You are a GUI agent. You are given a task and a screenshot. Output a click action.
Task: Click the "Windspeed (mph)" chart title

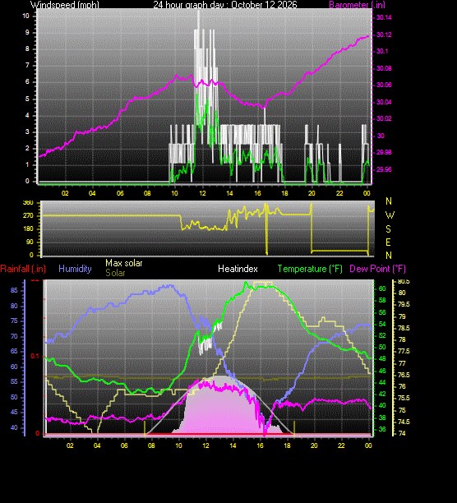[65, 5]
